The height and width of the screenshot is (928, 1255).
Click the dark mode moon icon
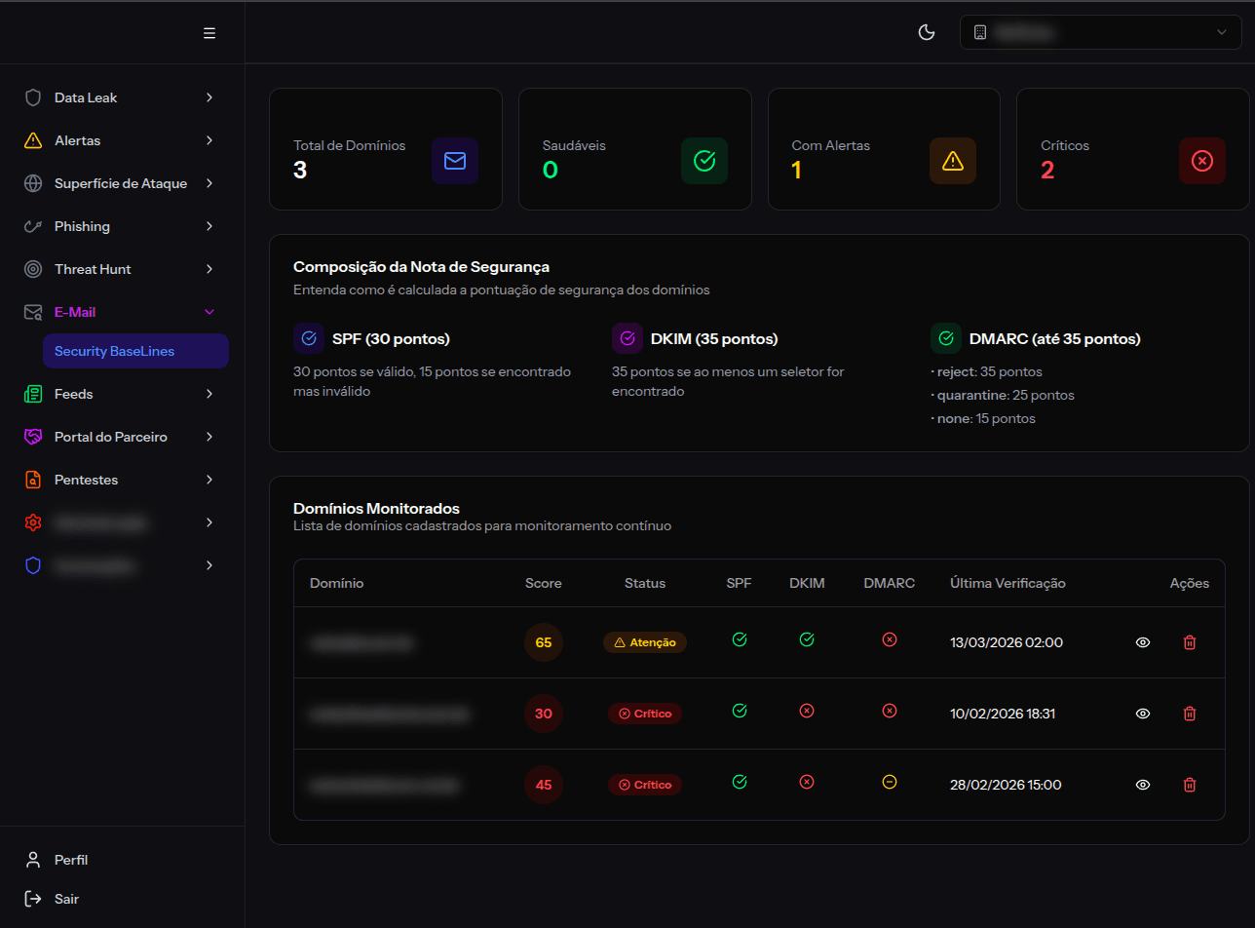pyautogui.click(x=926, y=32)
